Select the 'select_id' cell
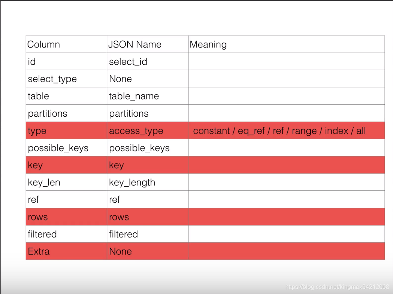This screenshot has height=294, width=393. 148,62
